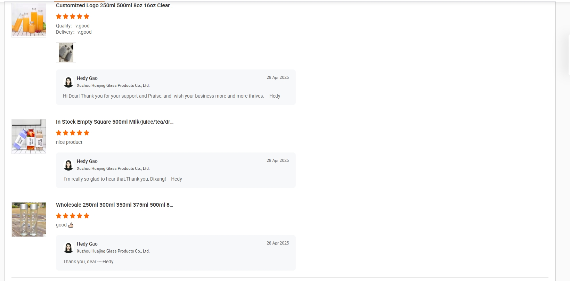Open the orange juice bottles product thumbnail

tap(29, 20)
